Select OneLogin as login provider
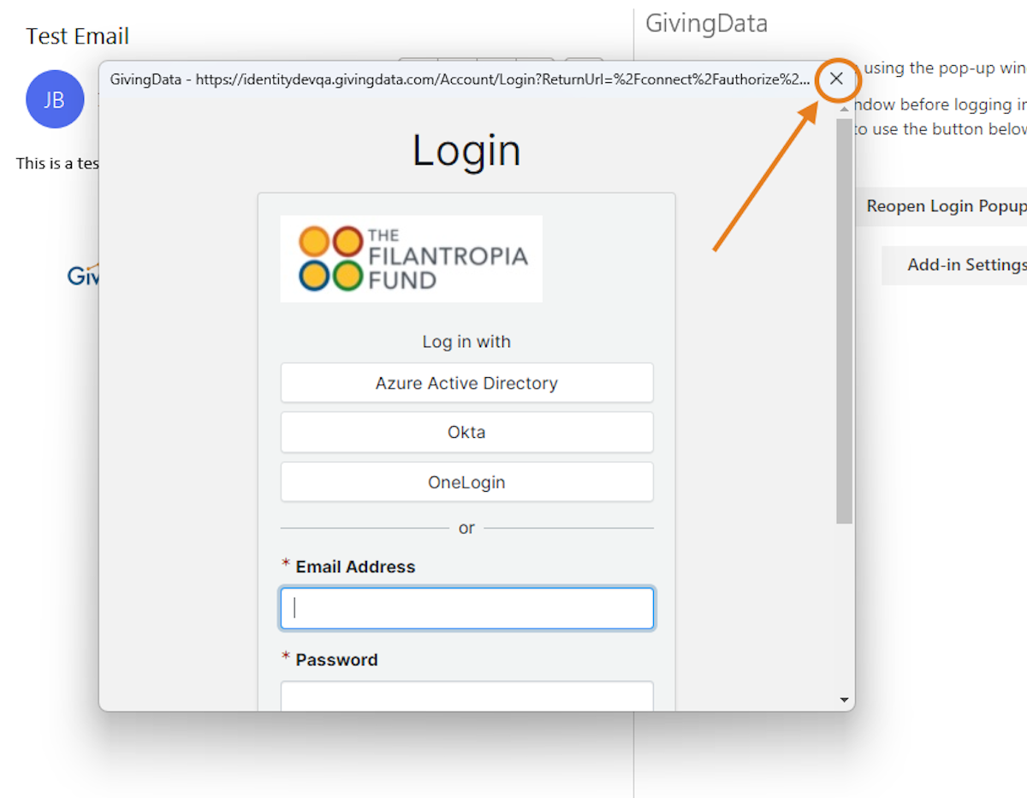Viewport: 1027px width, 798px height. (466, 482)
